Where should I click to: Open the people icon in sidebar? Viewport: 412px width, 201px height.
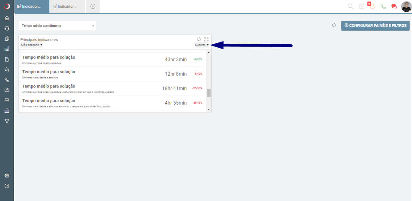(7, 38)
